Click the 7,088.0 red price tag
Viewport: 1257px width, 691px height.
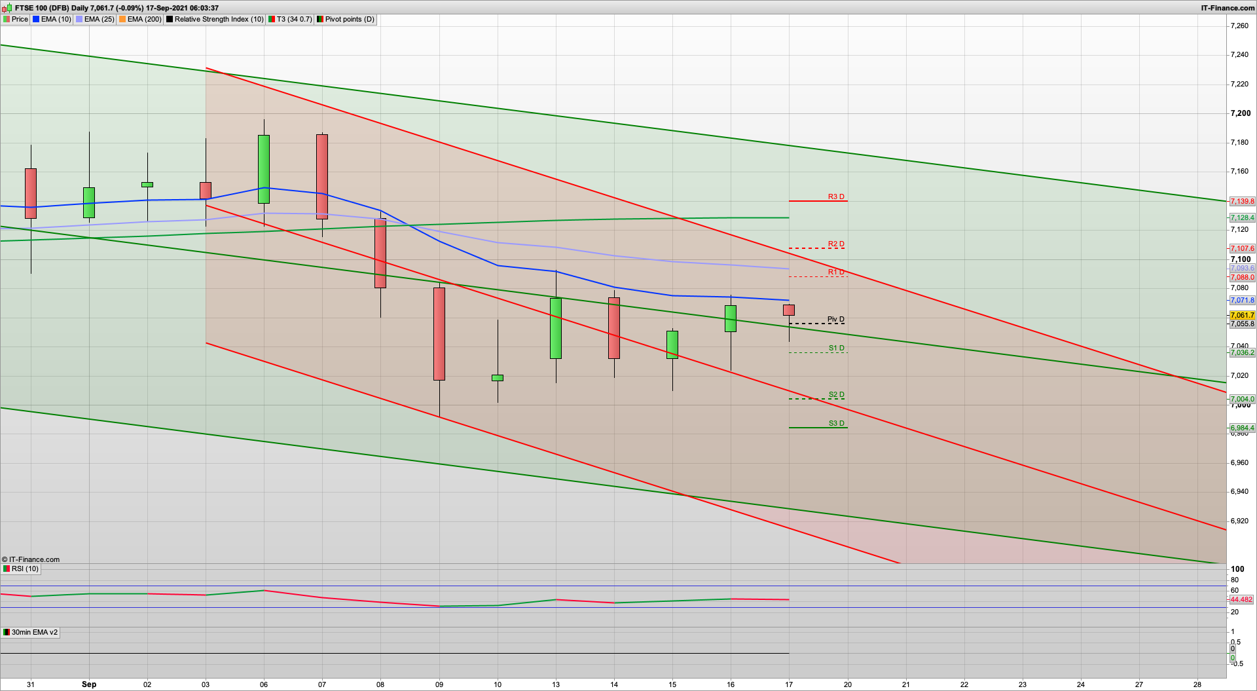[x=1242, y=277]
